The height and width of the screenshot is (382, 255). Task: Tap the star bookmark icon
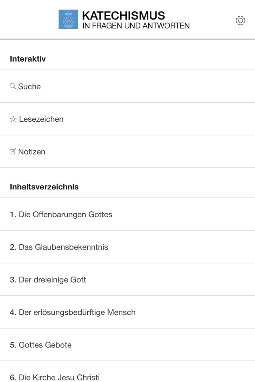click(13, 119)
